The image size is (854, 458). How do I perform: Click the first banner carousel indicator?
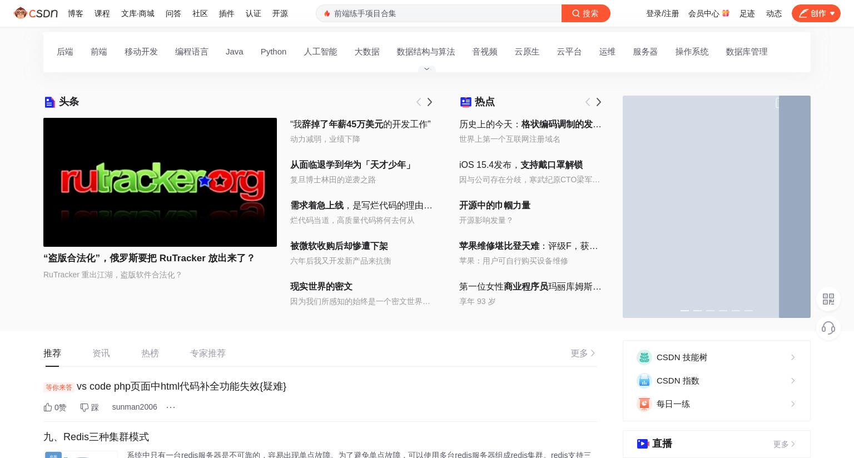pos(684,310)
